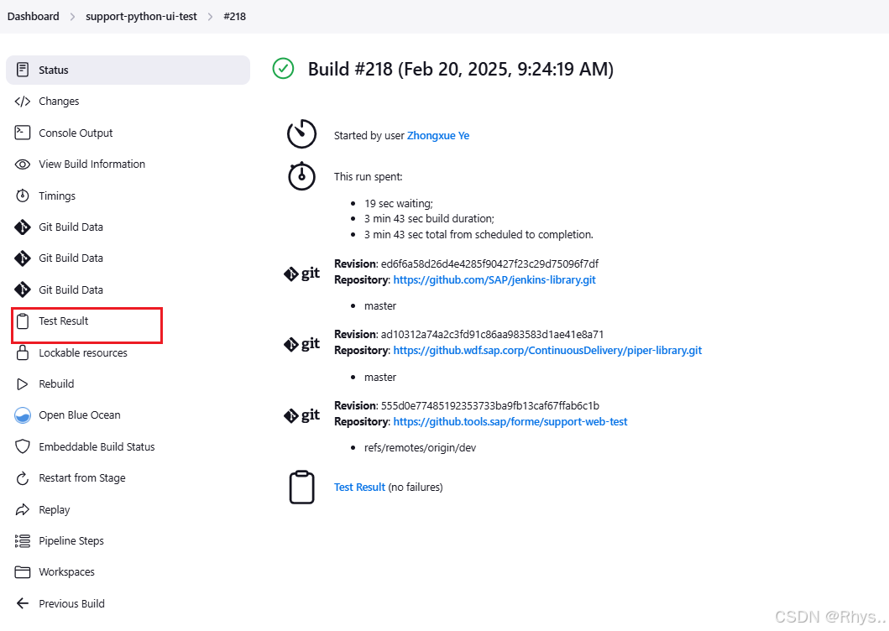
Task: Click the padlock icon for Lockable resources
Action: click(23, 352)
